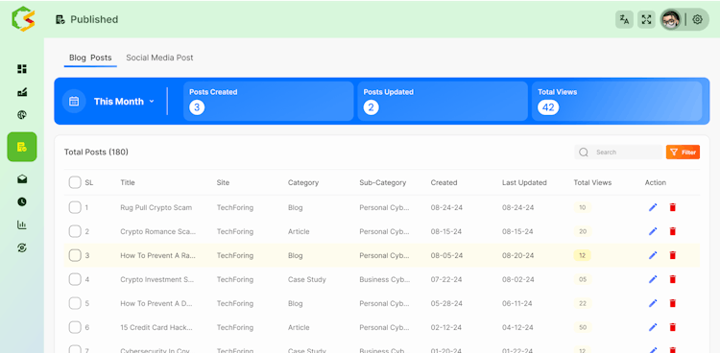Image resolution: width=720 pixels, height=353 pixels.
Task: Toggle the fullscreen expand icon
Action: [646, 19]
